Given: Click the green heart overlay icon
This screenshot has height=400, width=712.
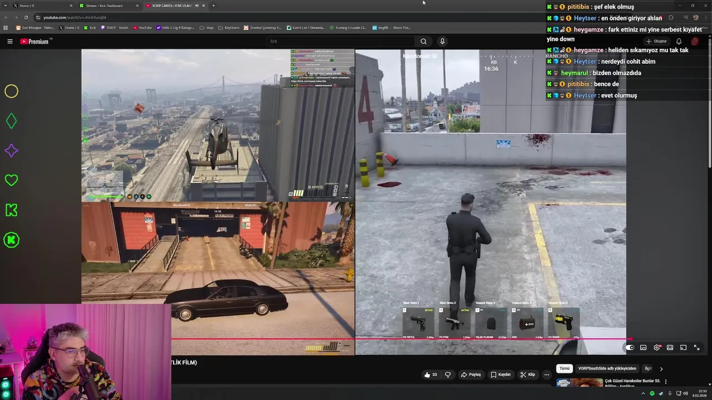Looking at the screenshot, I should tap(11, 180).
